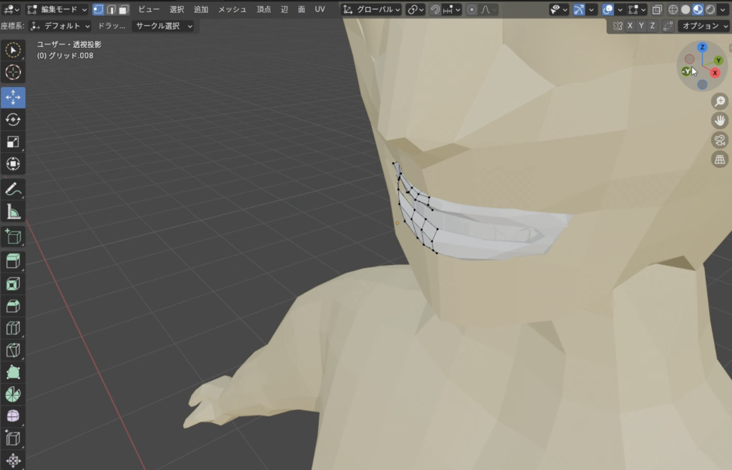Image resolution: width=732 pixels, height=470 pixels.
Task: Select the Select Box tool
Action: coord(13,50)
